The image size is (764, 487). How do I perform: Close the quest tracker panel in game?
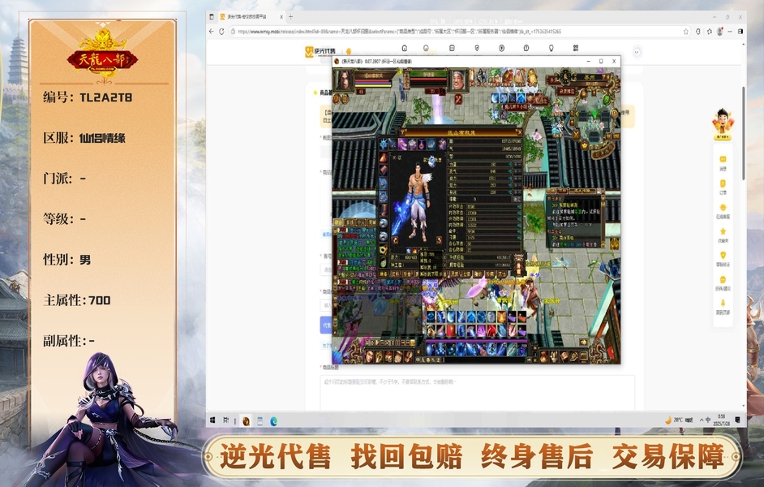(x=603, y=192)
